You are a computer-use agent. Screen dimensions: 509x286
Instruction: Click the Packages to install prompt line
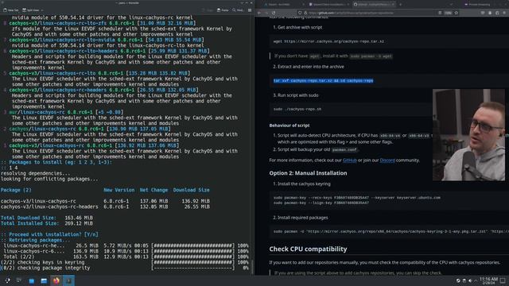pyautogui.click(x=56, y=162)
